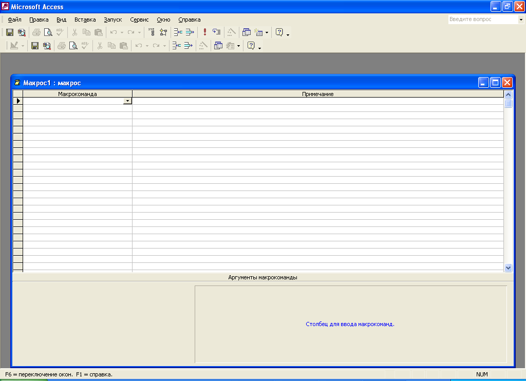The height and width of the screenshot is (381, 526).
Task: Click the macro grid scroll-down arrow
Action: 508,268
